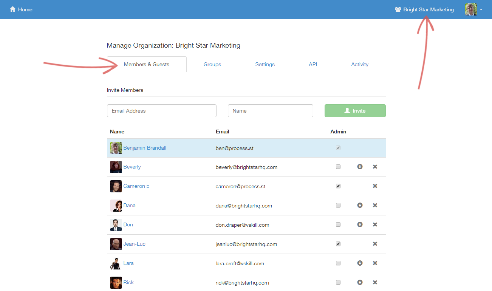492x291 pixels.
Task: Toggle the Admin checkbox for Lara
Action: coord(338,263)
